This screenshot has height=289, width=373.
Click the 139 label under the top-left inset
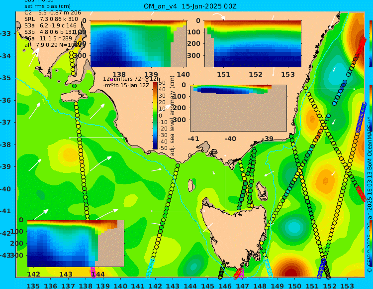click(151, 75)
